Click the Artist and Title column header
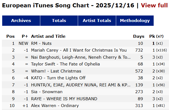The height and width of the screenshot is (110, 169). click(48, 36)
